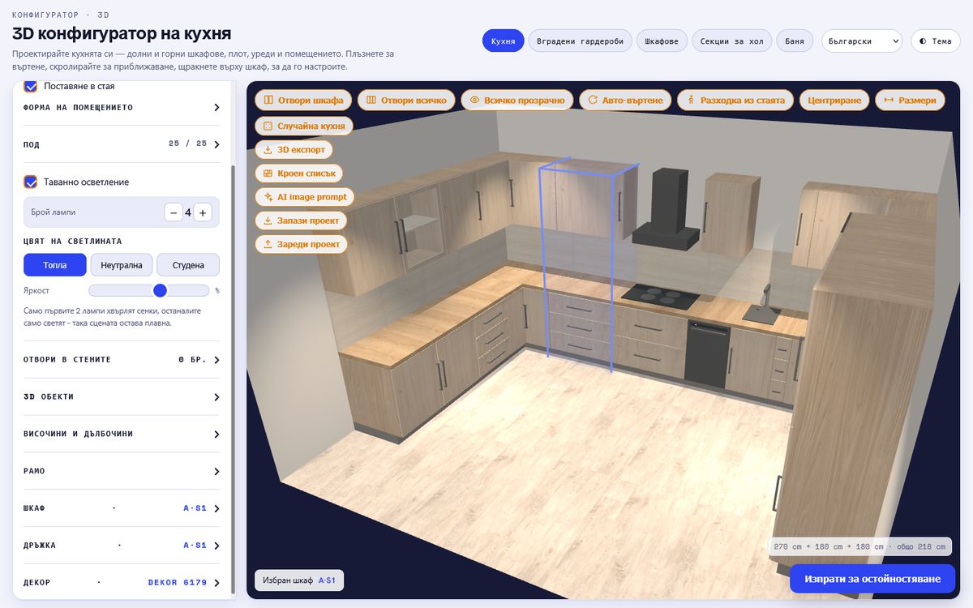Generate AI image prompt

pos(305,197)
